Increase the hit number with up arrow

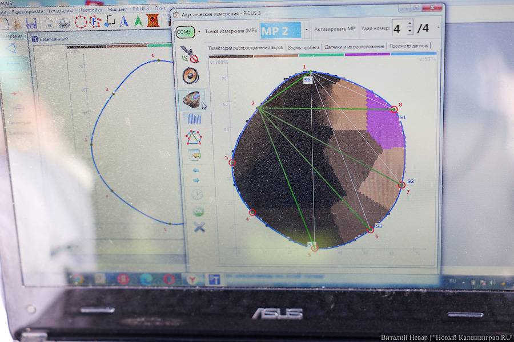point(409,25)
